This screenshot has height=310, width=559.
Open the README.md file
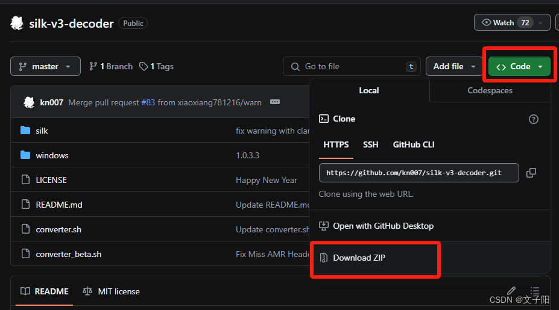coord(59,205)
